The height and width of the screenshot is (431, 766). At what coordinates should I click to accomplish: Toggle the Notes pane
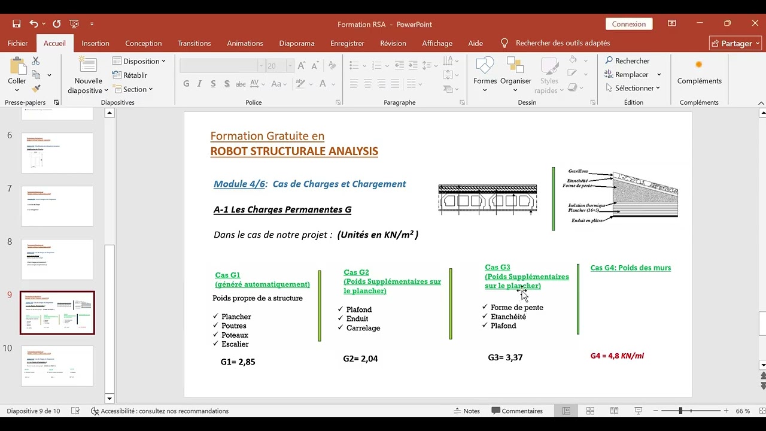(466, 411)
